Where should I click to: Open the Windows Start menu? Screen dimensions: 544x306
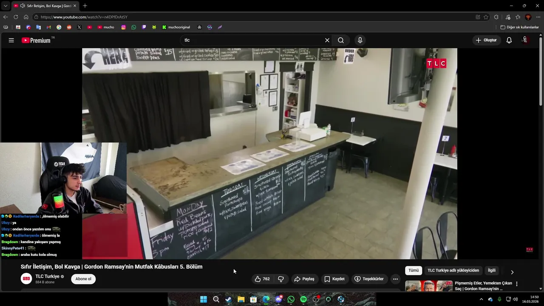[204, 299]
